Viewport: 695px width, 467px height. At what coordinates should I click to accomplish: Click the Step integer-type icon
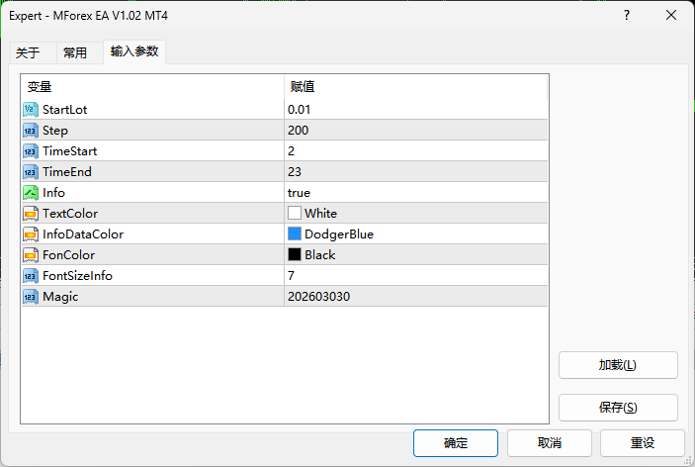(x=31, y=131)
